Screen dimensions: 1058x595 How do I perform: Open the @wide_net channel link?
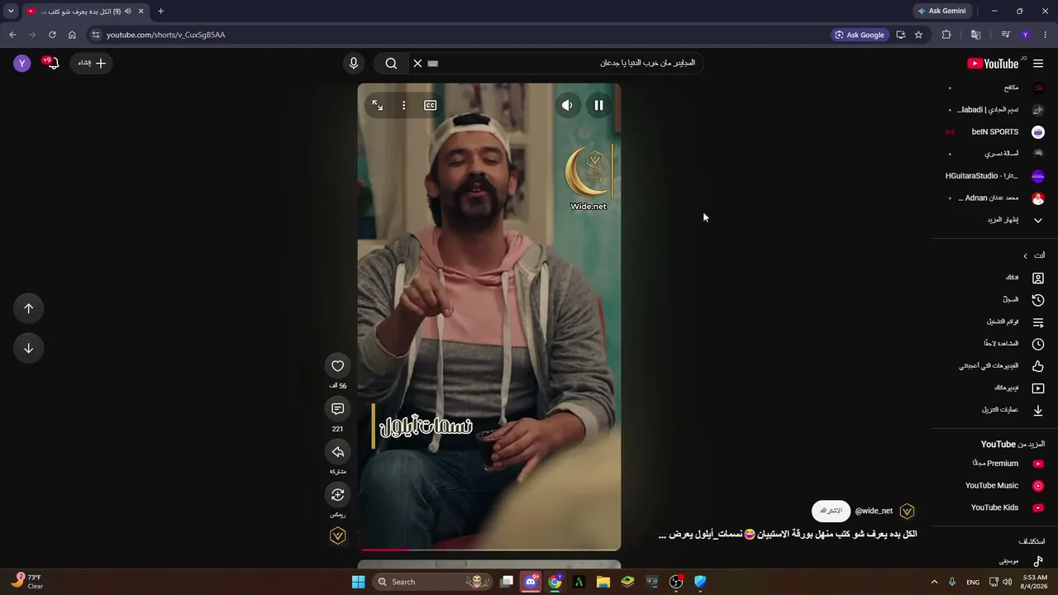pyautogui.click(x=874, y=511)
